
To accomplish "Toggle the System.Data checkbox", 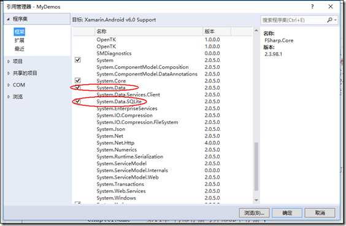I will click(x=78, y=87).
